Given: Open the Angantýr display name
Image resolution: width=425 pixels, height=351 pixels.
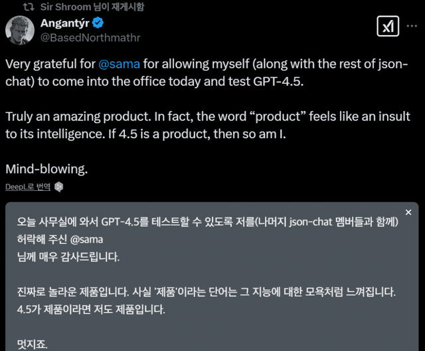Looking at the screenshot, I should (x=62, y=23).
